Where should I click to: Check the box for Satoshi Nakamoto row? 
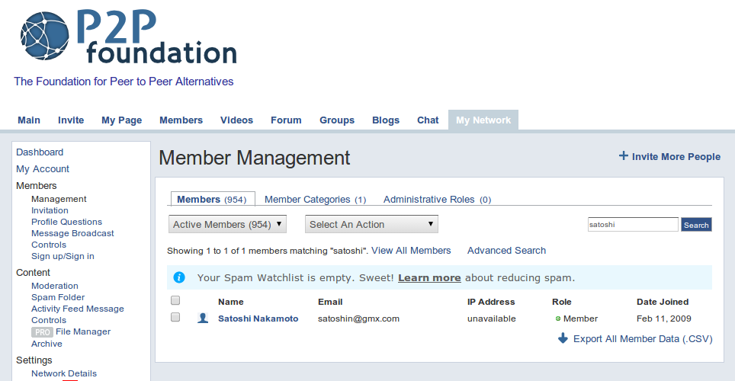pos(175,317)
